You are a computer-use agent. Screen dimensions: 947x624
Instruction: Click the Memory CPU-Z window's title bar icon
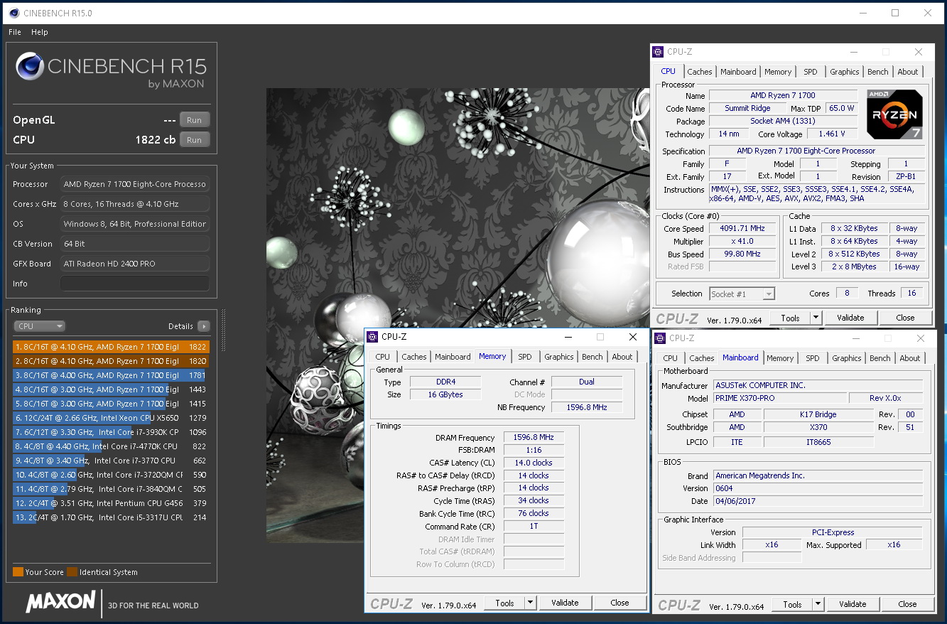tap(372, 337)
